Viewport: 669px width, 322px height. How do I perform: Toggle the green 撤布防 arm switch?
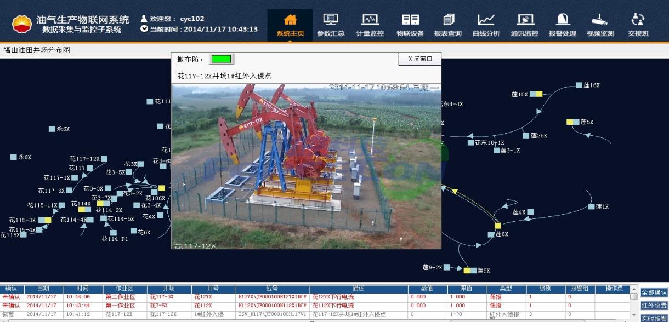(x=222, y=59)
